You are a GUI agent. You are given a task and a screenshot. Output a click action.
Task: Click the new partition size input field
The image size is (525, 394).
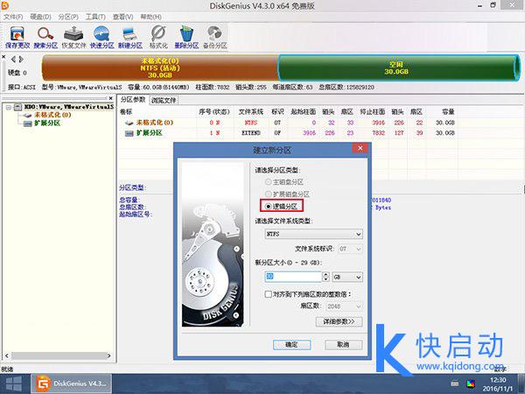pos(293,277)
